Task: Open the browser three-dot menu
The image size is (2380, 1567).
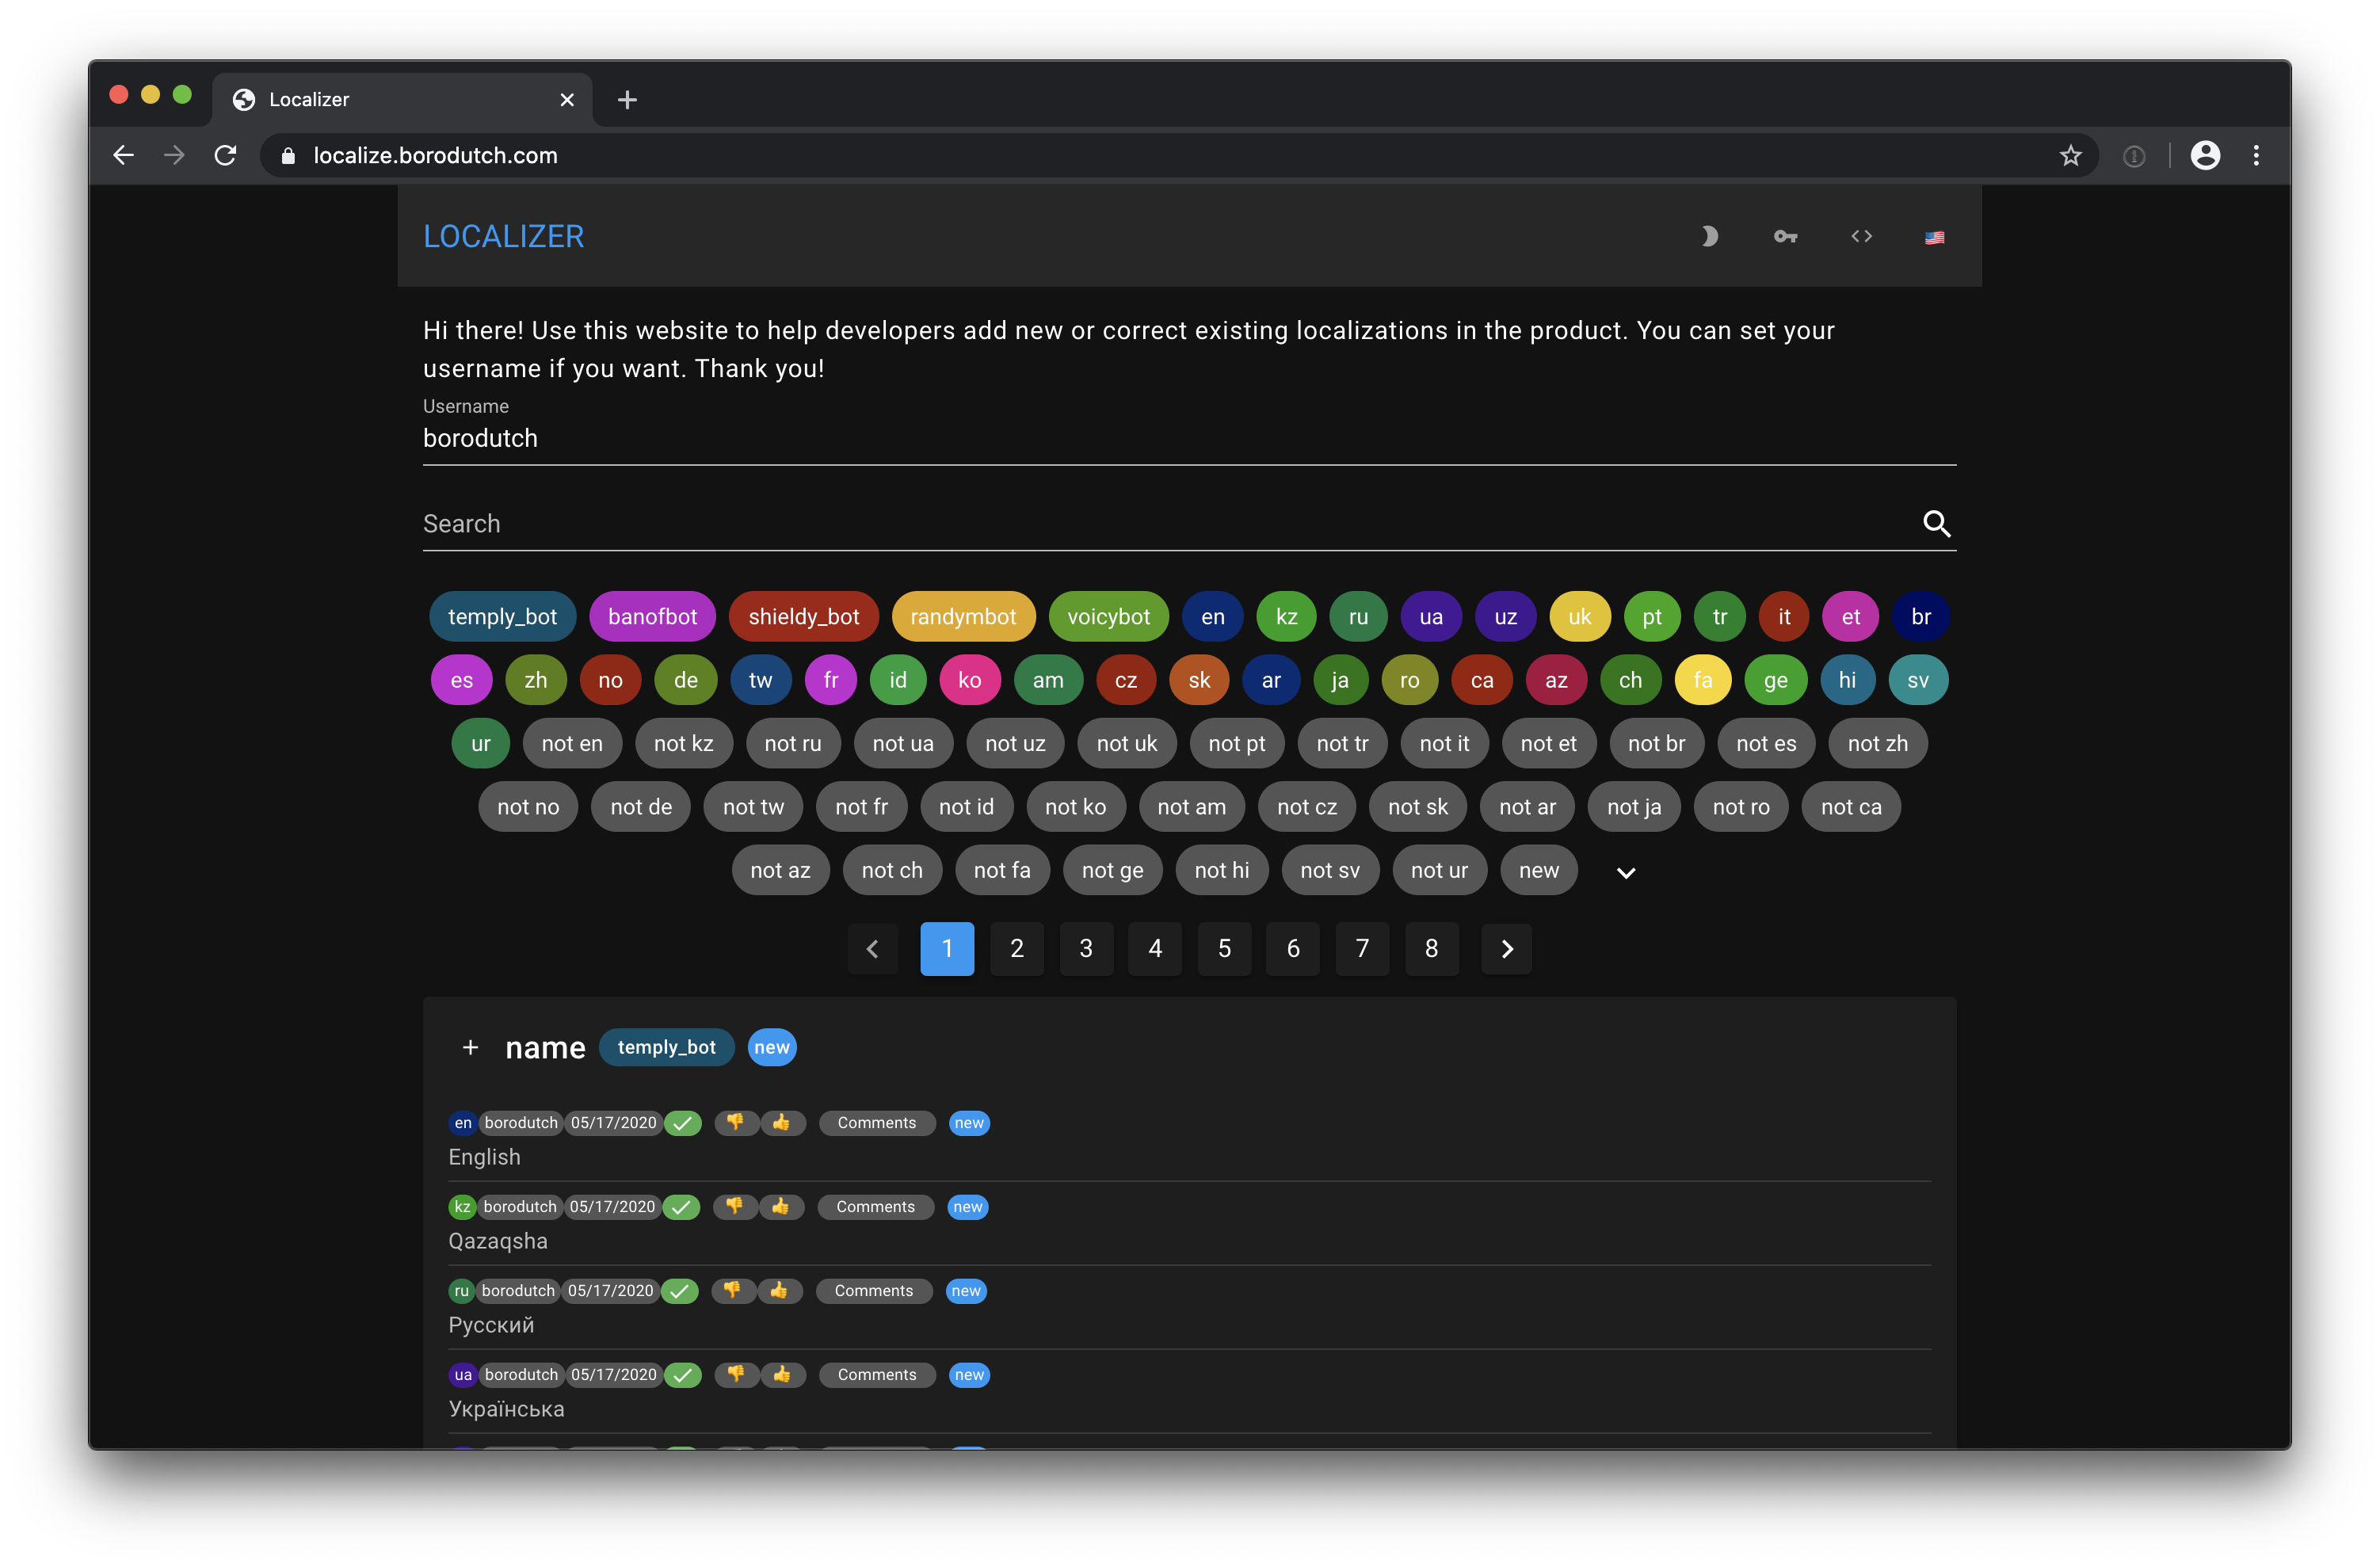Action: [x=2256, y=156]
